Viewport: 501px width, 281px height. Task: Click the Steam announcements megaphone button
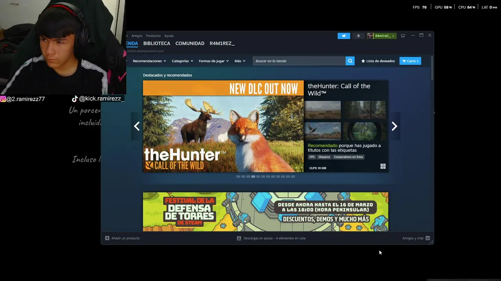coord(344,36)
